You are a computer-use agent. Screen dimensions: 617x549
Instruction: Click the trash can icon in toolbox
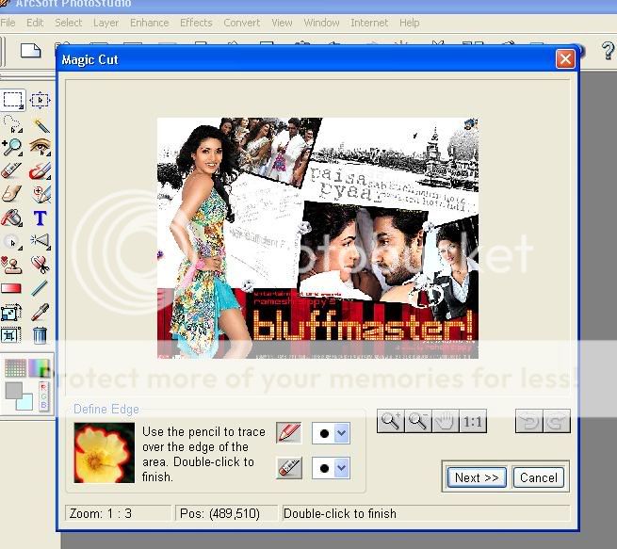(40, 335)
